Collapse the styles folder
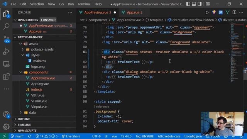The width and height of the screenshot is (247, 139). [23, 55]
